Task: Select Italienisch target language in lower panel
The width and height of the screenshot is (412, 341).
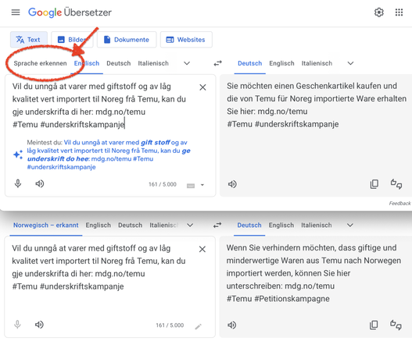Action: [x=317, y=225]
